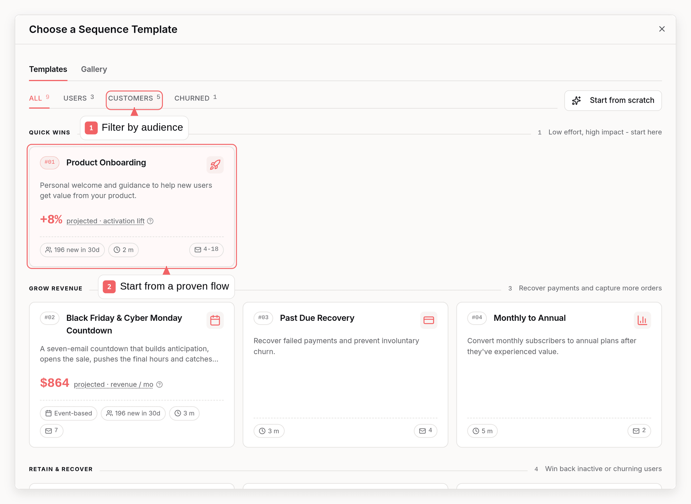Screen dimensions: 691x504
Task: Click the Past Due Recovery description text
Action: tap(336, 346)
